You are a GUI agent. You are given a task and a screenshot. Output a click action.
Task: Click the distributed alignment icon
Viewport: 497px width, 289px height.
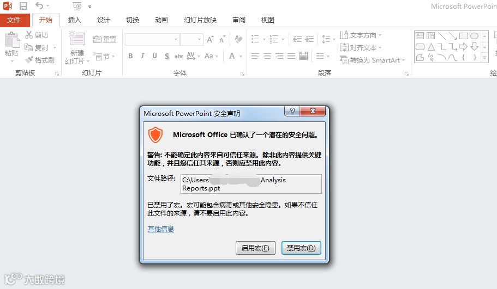303,56
